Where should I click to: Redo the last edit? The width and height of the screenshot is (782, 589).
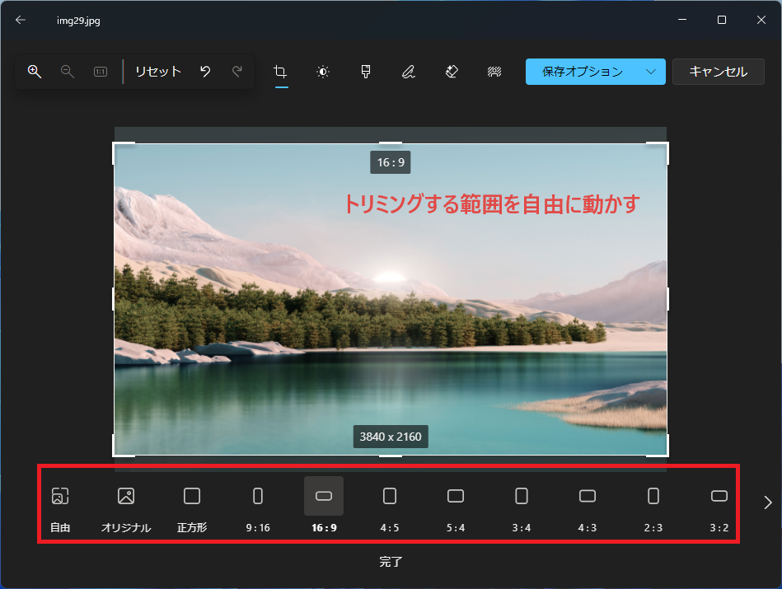coord(237,72)
